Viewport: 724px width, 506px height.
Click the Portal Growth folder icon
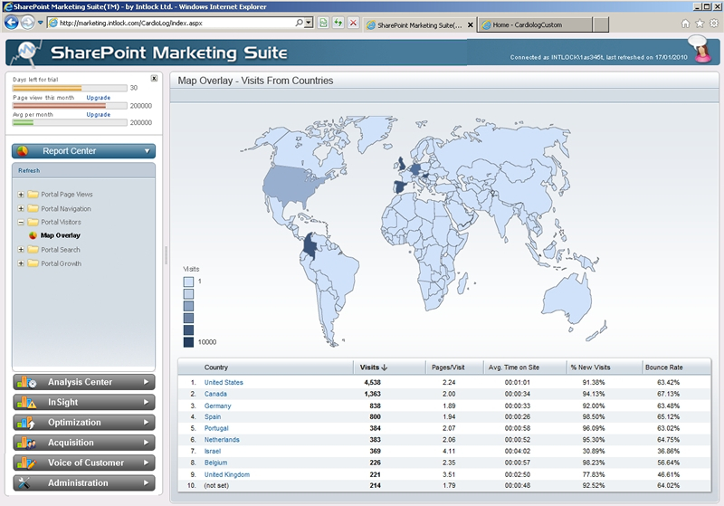pyautogui.click(x=33, y=263)
